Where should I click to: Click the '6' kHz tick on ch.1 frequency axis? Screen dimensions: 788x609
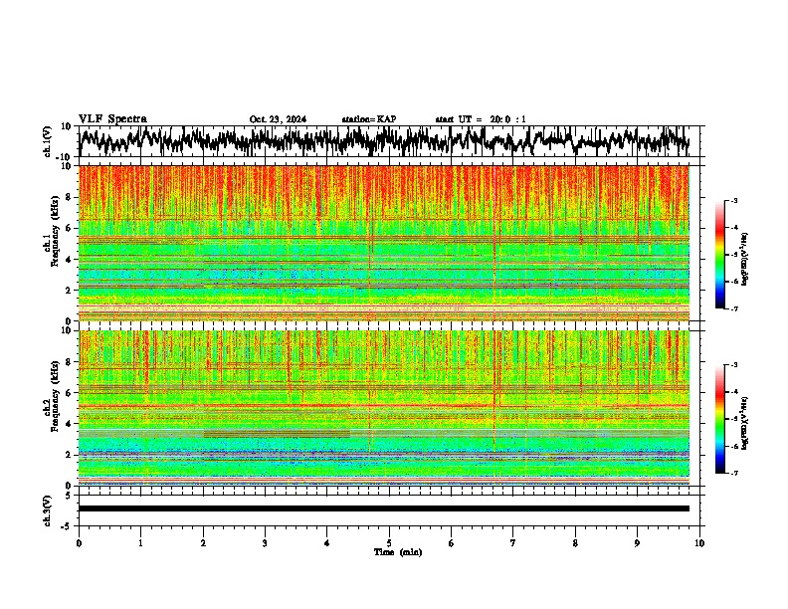(69, 228)
